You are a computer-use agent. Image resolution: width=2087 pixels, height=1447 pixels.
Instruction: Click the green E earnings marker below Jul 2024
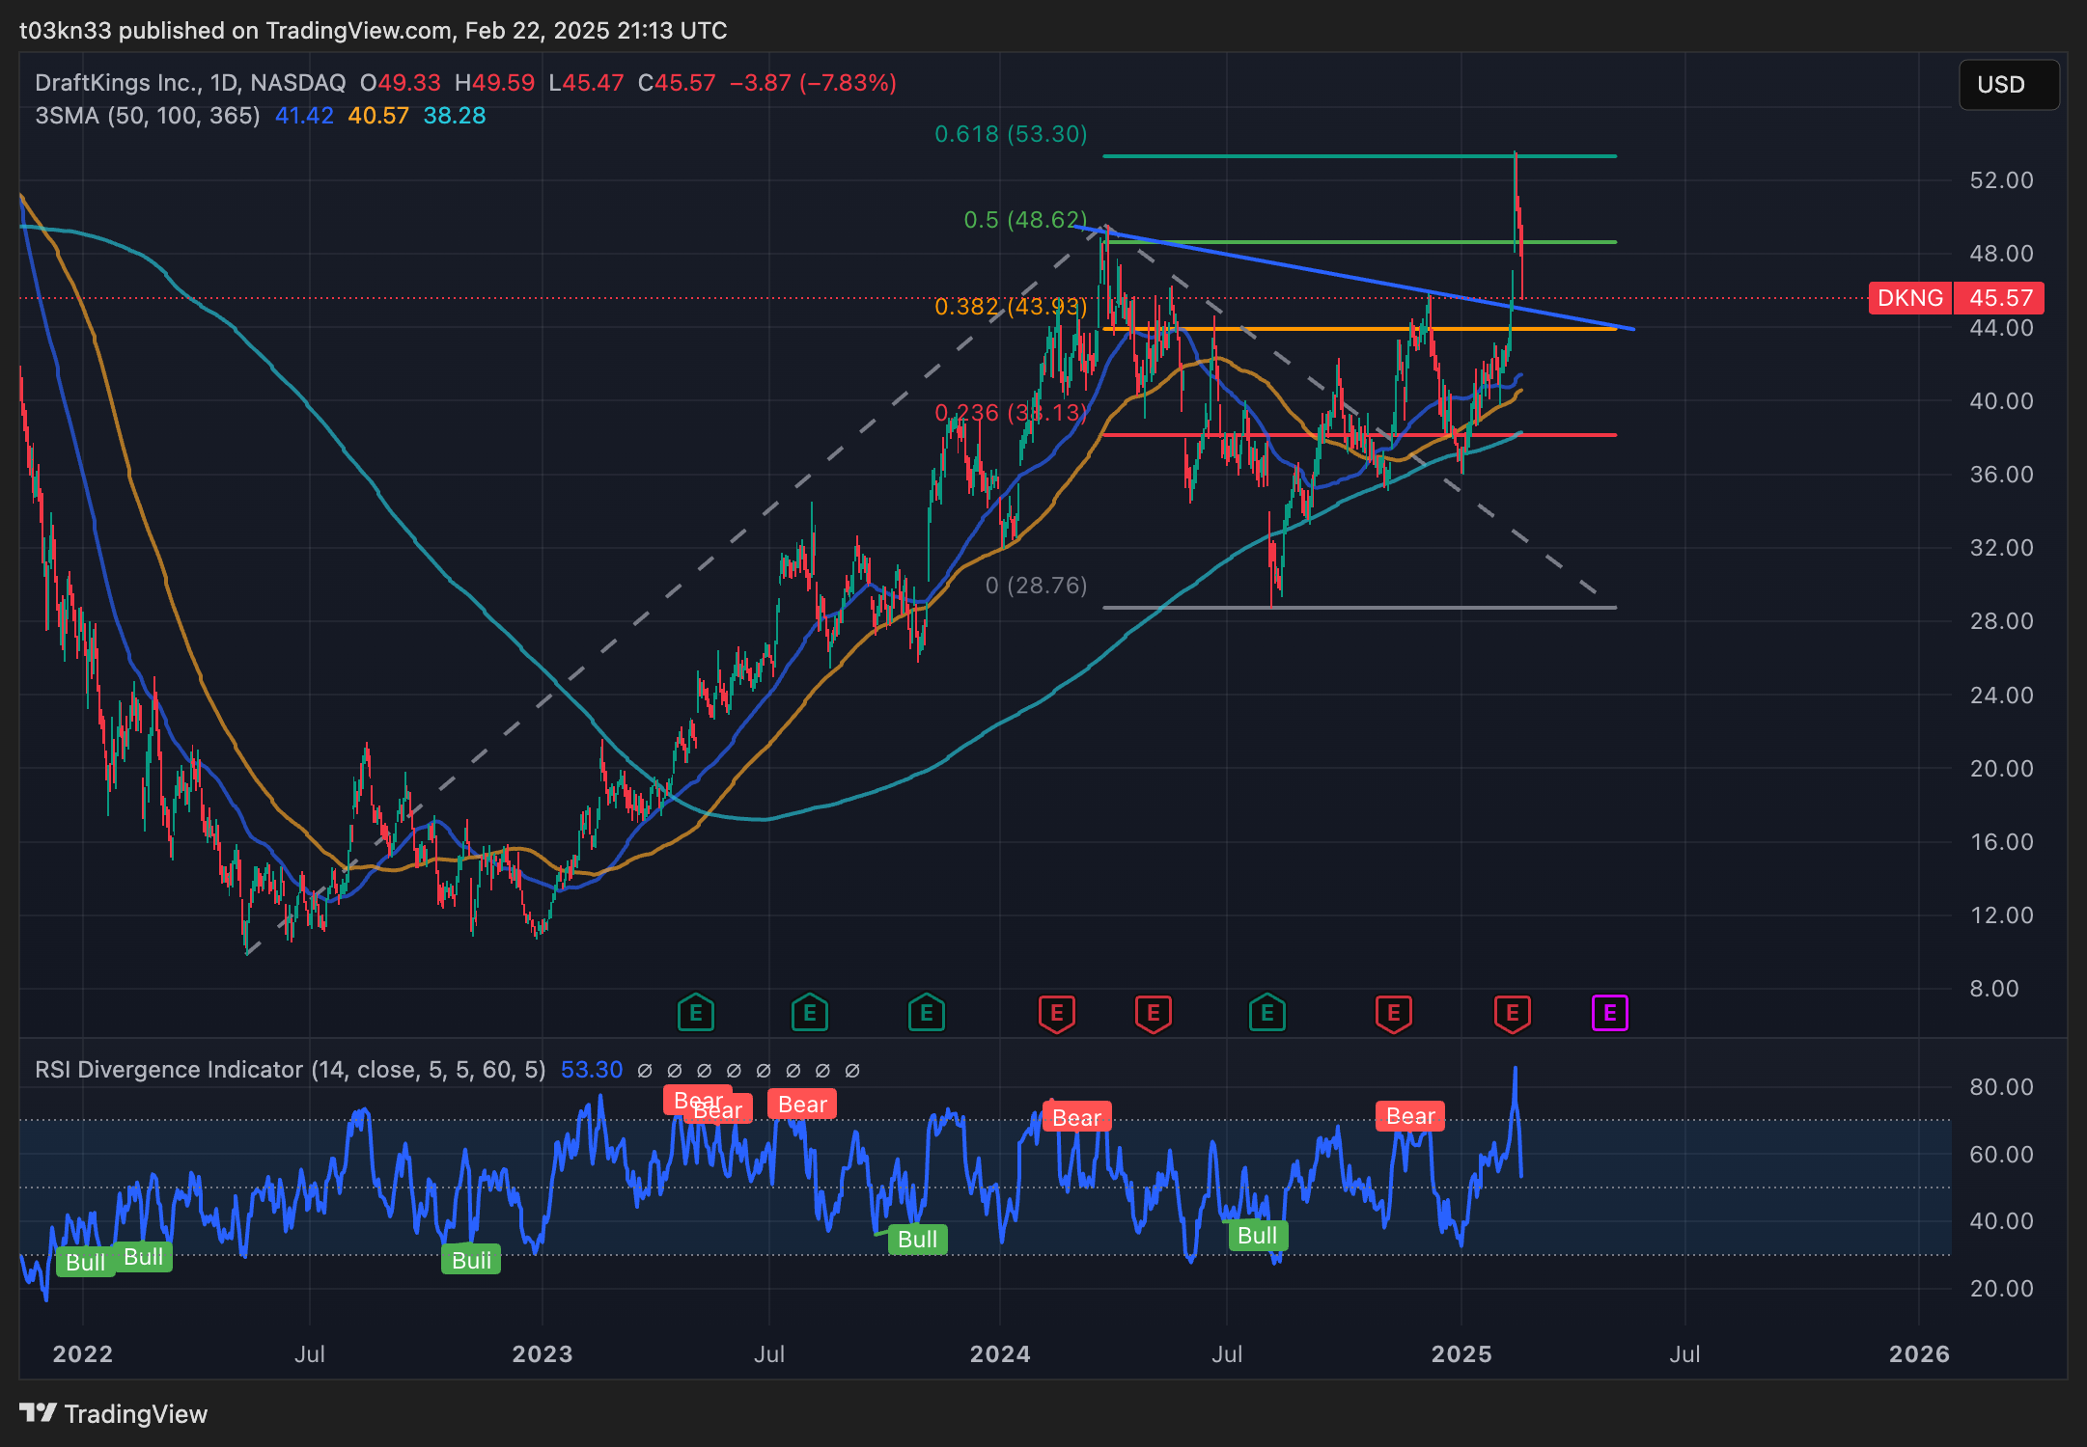tap(1267, 1013)
